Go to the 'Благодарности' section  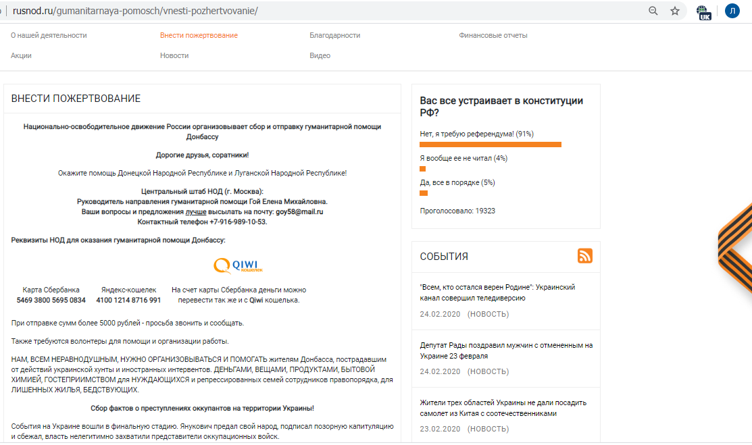(334, 35)
